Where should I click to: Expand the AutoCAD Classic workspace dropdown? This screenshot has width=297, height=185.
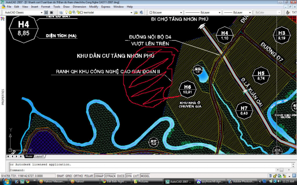[42, 13]
